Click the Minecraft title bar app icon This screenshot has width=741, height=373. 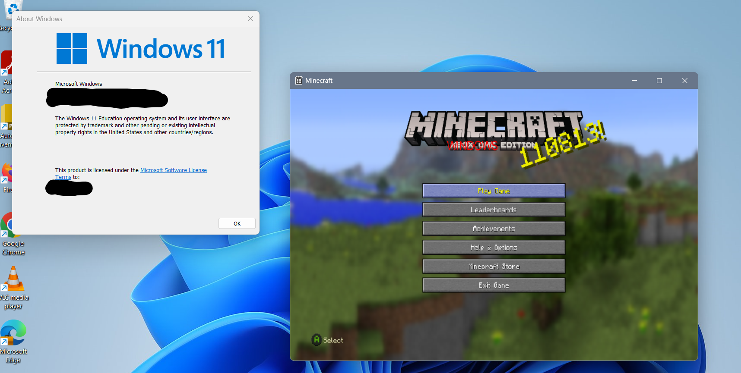(x=299, y=81)
